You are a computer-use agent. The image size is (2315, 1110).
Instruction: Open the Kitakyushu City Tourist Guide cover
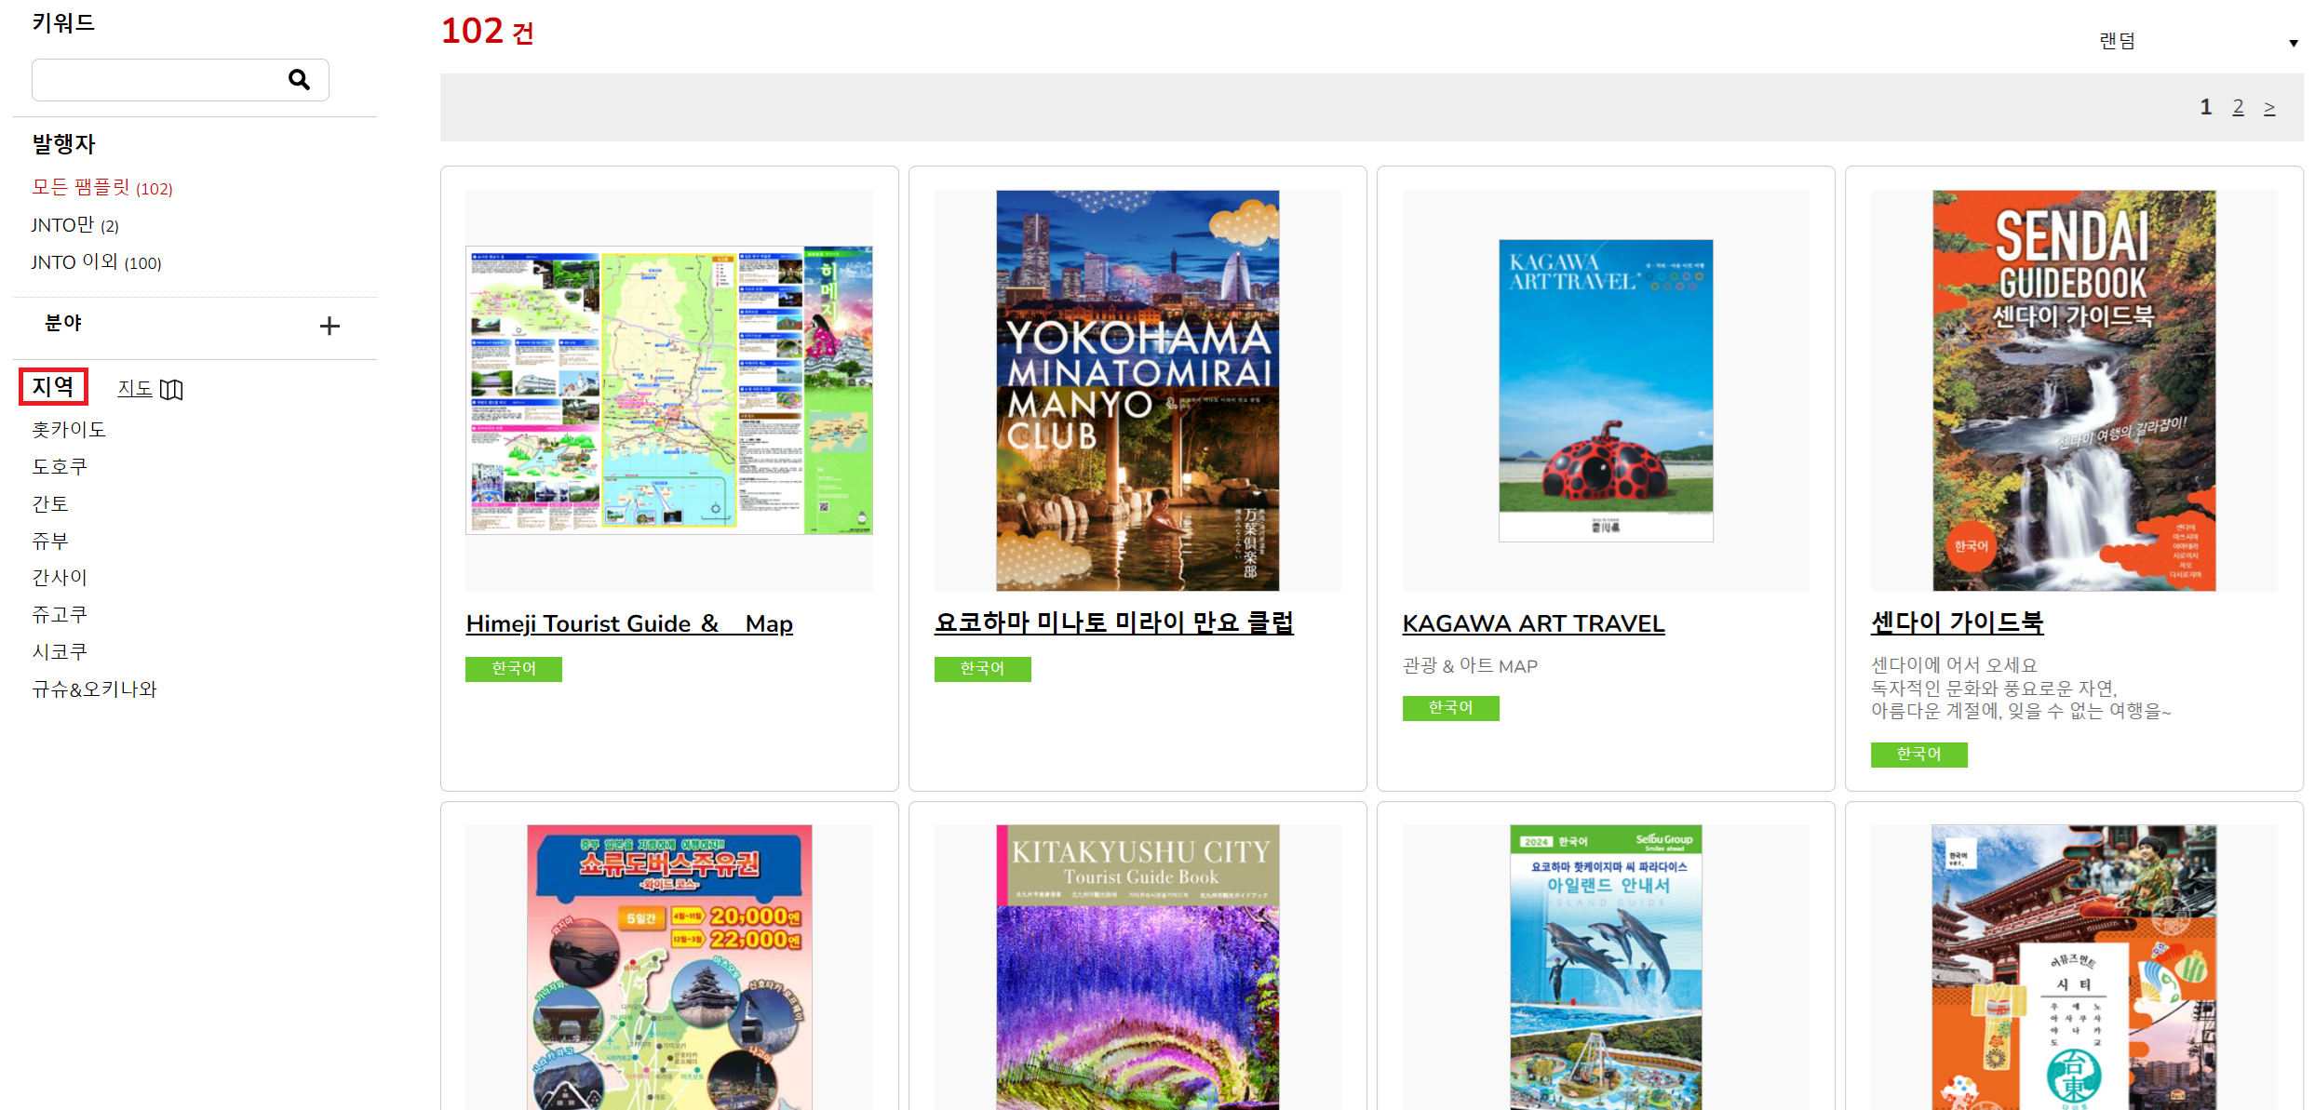click(1137, 968)
